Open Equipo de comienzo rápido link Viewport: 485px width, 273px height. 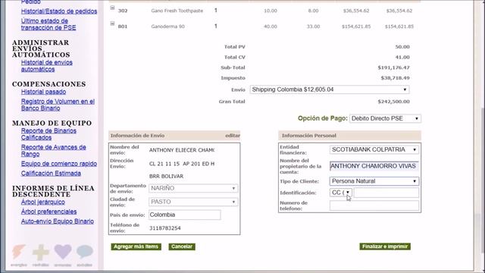(59, 164)
